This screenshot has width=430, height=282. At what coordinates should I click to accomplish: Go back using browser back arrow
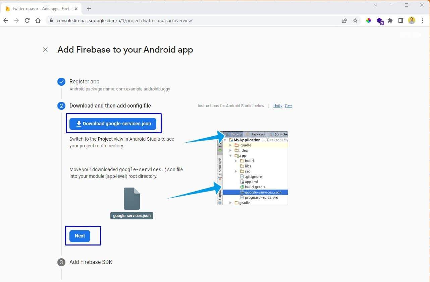pyautogui.click(x=6, y=20)
